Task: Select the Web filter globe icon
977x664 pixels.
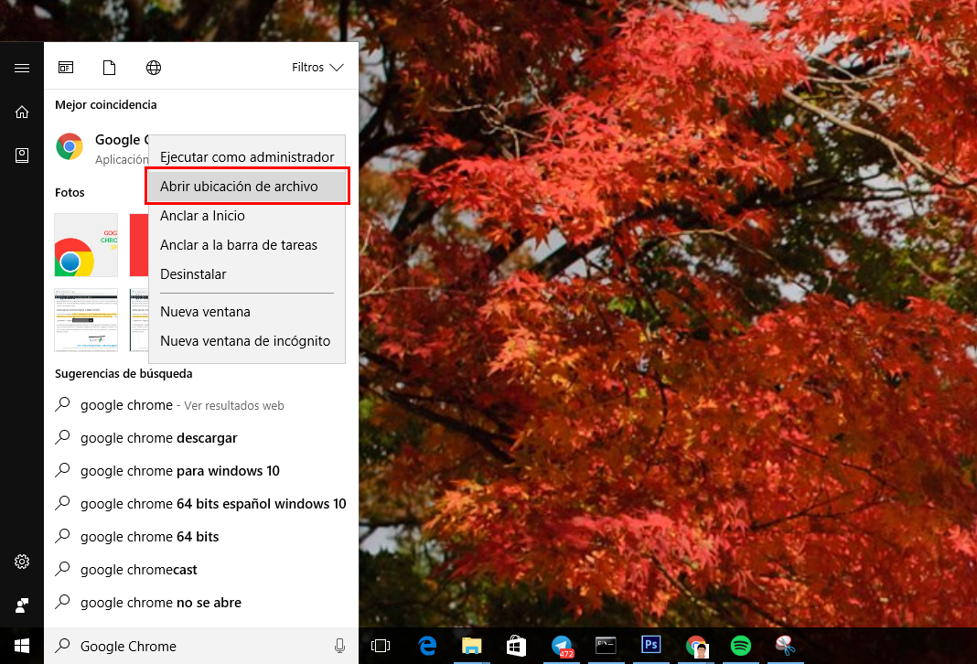Action: [x=153, y=67]
